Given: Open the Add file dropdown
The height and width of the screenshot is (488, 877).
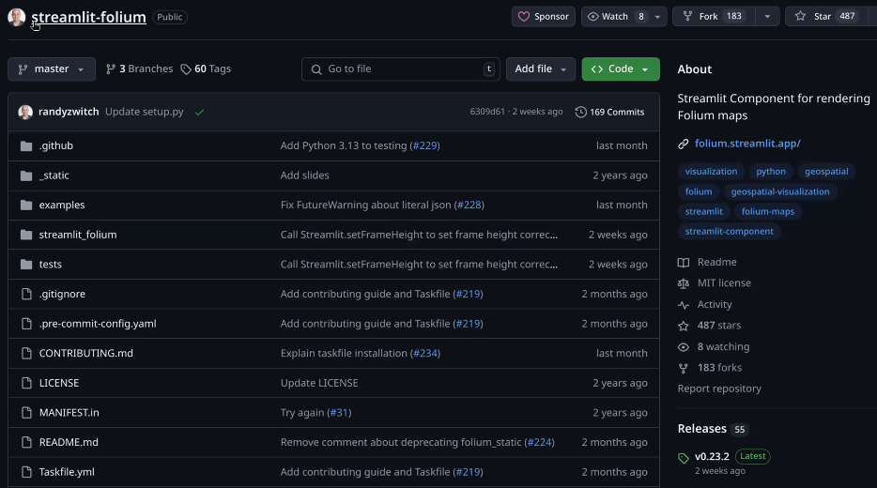Looking at the screenshot, I should point(540,69).
